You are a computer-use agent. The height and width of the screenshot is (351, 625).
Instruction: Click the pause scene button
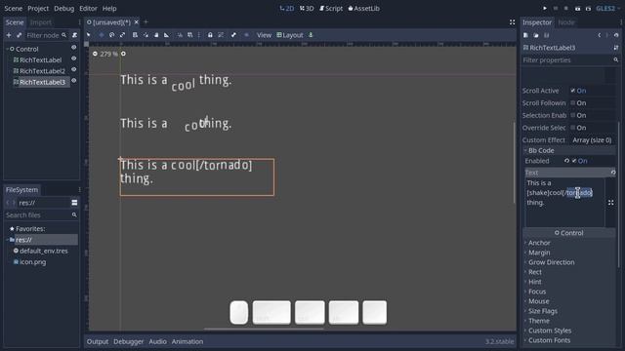click(556, 9)
